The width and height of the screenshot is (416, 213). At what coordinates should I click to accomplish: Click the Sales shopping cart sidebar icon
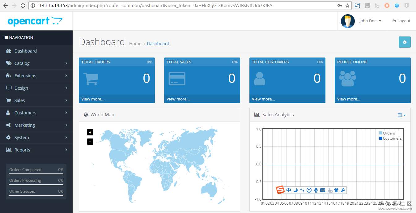tap(9, 100)
